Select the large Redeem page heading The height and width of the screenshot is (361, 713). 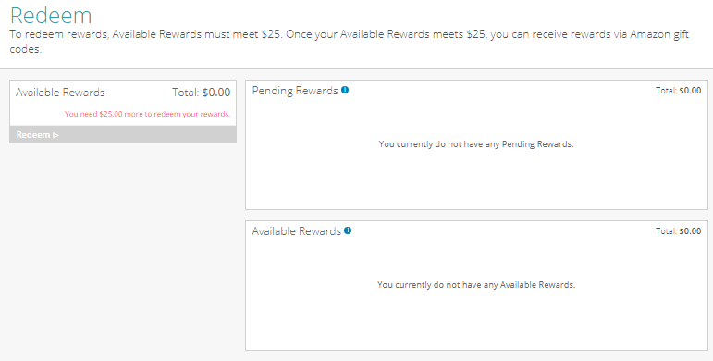(x=51, y=15)
